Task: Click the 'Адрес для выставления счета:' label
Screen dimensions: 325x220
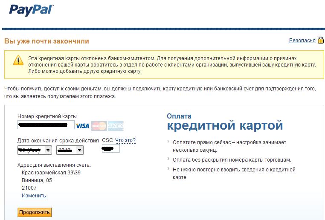Action: pyautogui.click(x=54, y=165)
